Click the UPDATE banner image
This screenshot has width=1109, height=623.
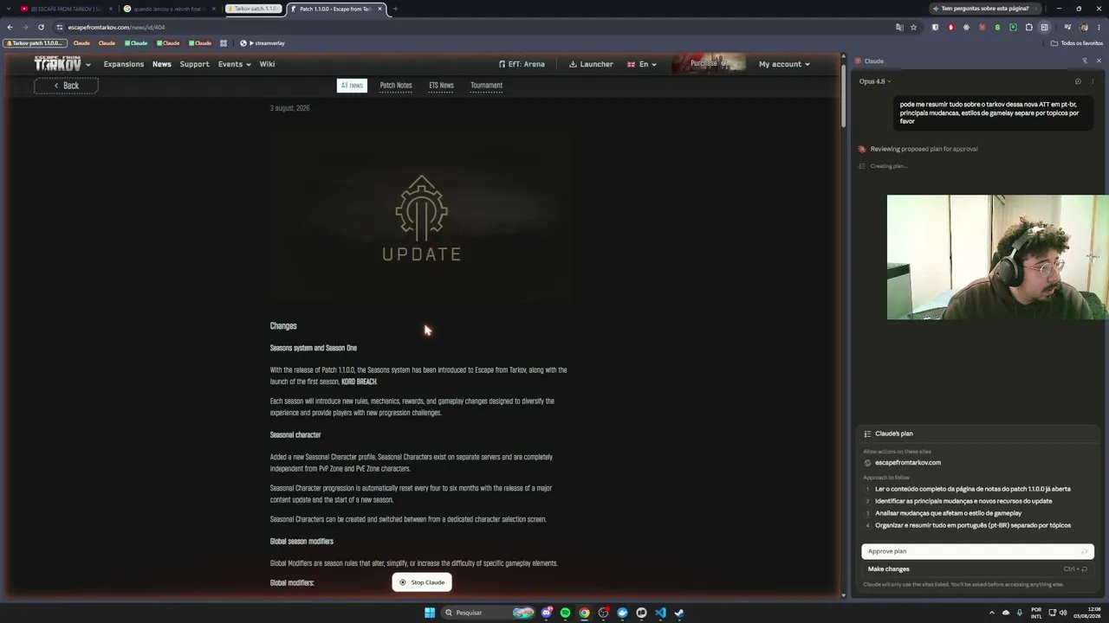(x=422, y=220)
